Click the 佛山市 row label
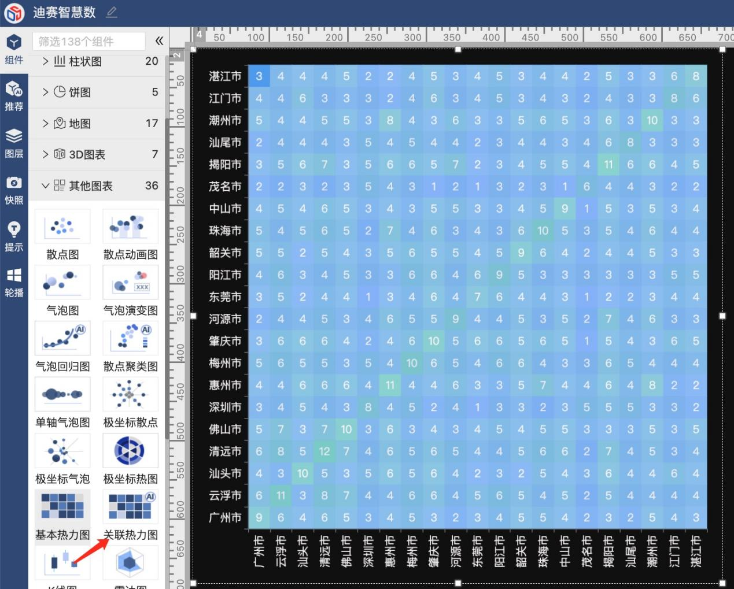The image size is (734, 589). click(225, 429)
